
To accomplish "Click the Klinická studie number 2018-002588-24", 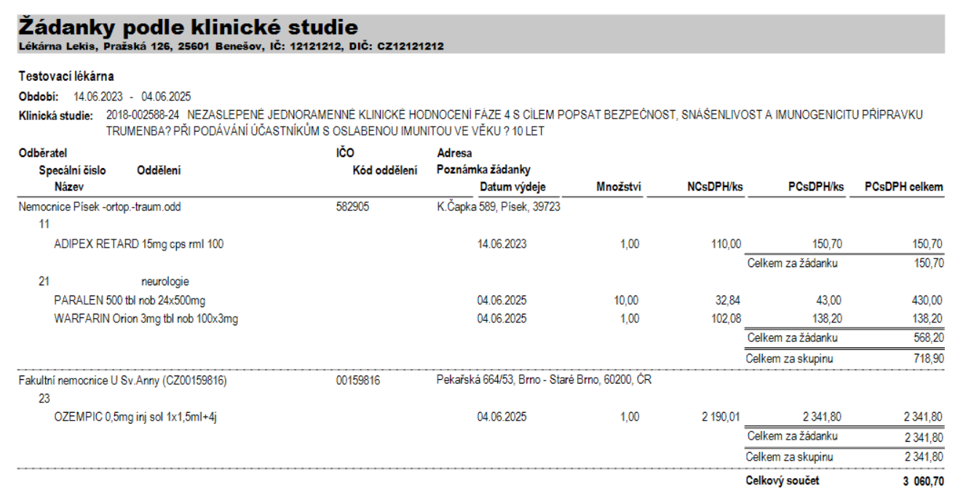I will (143, 115).
